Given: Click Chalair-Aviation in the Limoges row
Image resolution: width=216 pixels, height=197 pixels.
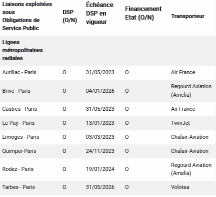Looking at the screenshot, I should (189, 137).
